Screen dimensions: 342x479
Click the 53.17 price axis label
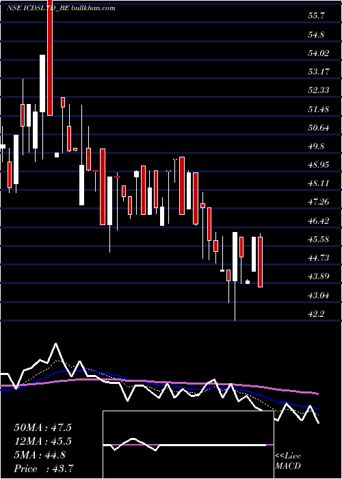319,72
